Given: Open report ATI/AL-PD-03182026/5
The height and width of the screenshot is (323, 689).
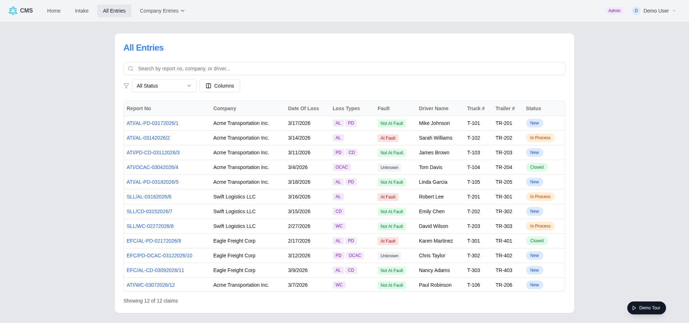Looking at the screenshot, I should click(x=153, y=182).
